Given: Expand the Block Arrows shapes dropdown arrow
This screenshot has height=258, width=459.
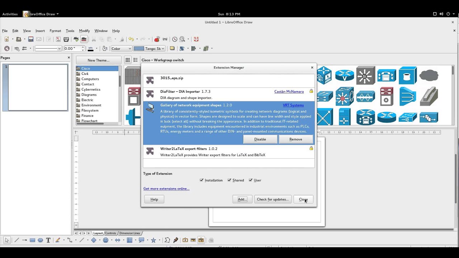Looking at the screenshot, I should tap(123, 240).
